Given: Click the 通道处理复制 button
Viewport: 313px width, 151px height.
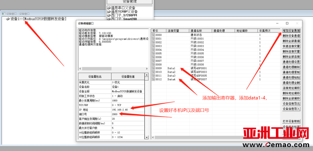Looking at the screenshot, I should click(x=291, y=72).
